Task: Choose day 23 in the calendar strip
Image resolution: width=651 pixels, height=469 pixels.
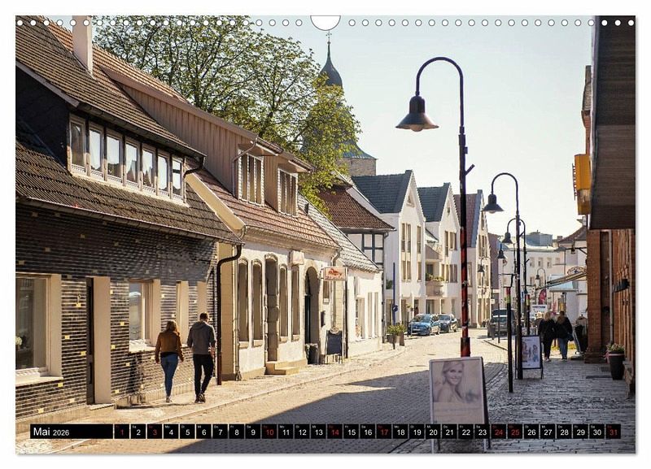Action: [x=483, y=432]
